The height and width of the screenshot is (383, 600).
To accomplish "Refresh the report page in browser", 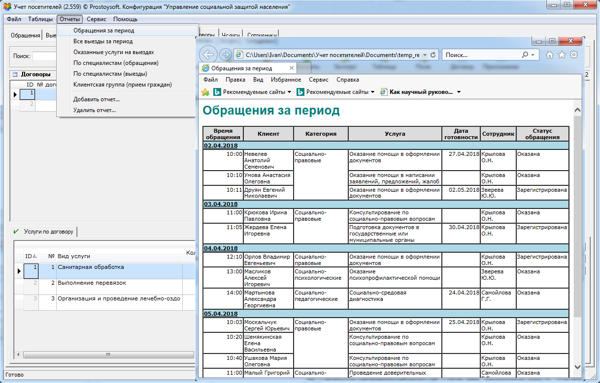I will 433,55.
